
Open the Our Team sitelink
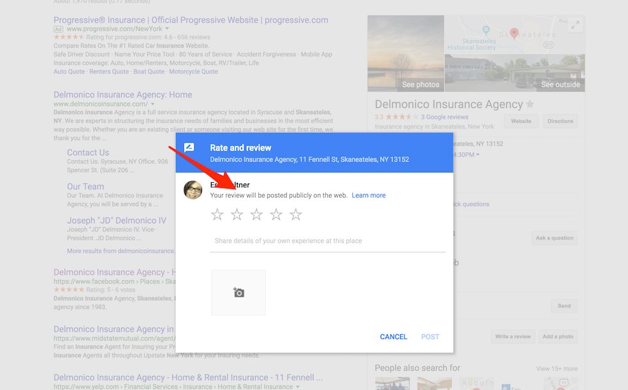tap(85, 187)
